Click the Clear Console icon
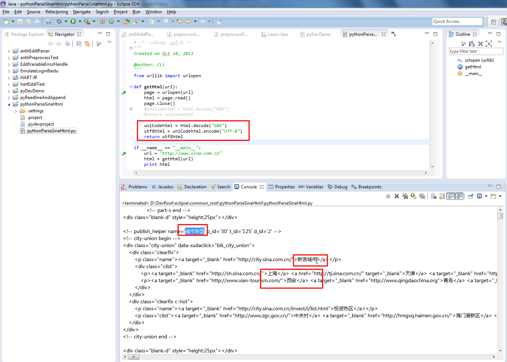This screenshot has width=507, height=362. point(434,196)
